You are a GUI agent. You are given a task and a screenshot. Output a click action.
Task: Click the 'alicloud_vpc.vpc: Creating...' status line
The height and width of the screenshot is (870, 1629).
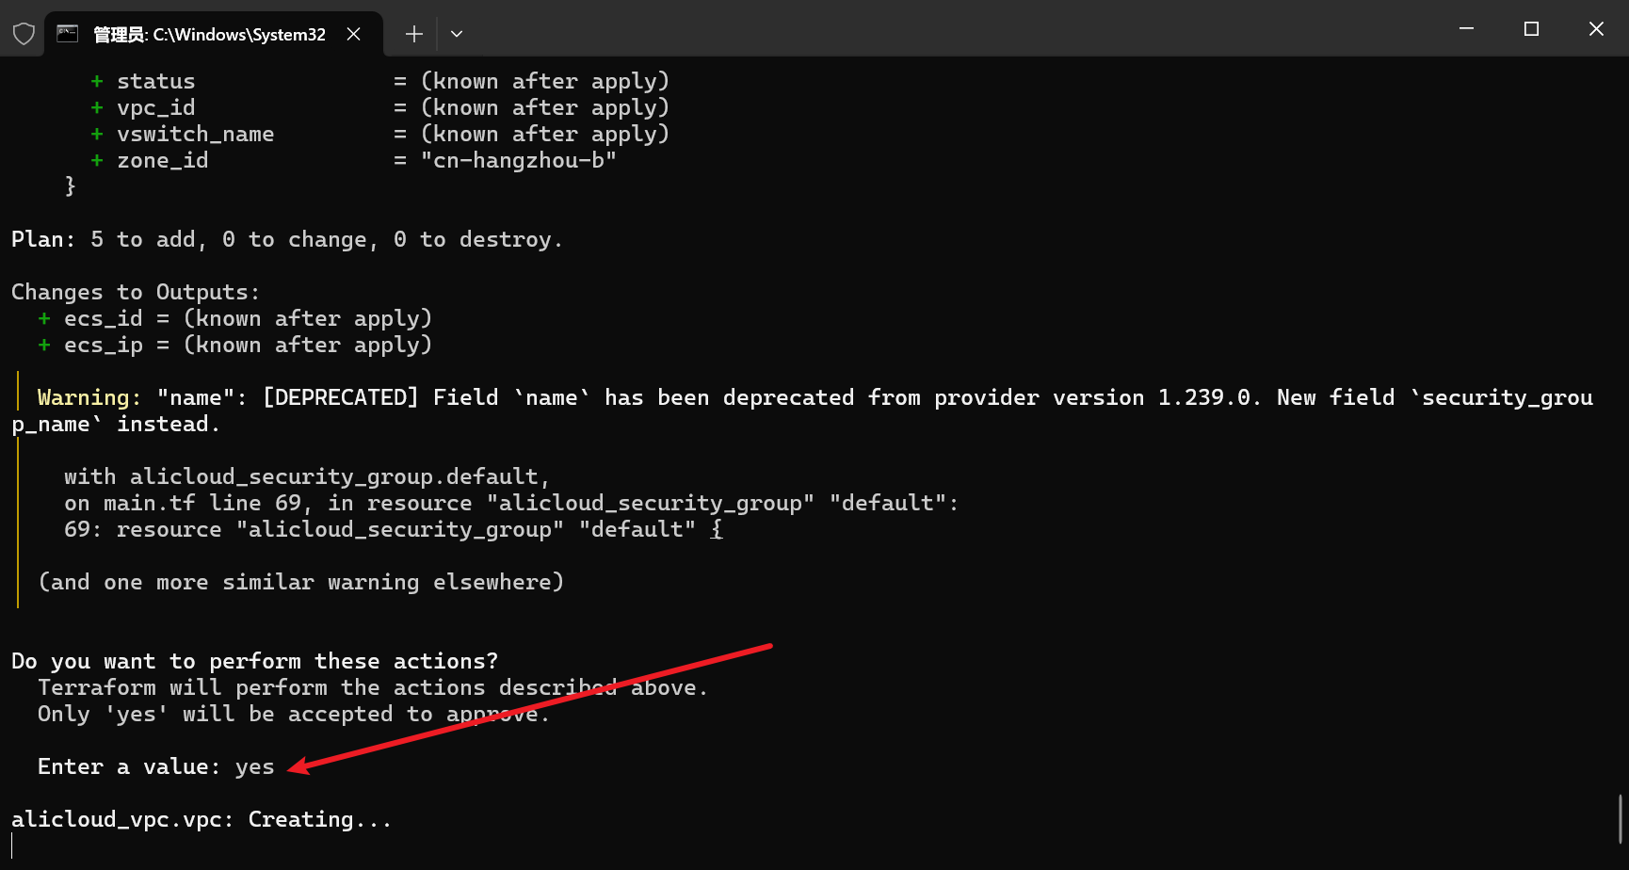[x=201, y=820]
